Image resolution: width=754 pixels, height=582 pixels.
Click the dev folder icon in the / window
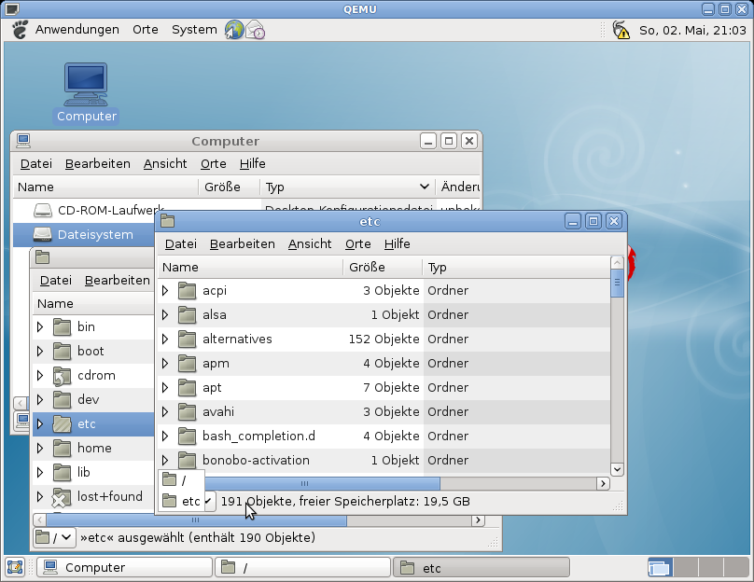[62, 399]
